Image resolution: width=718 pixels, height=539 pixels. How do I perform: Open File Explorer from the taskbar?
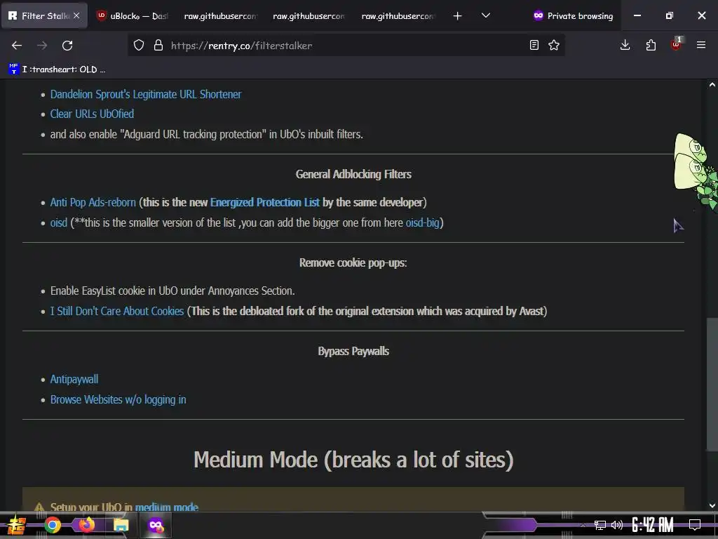[121, 525]
